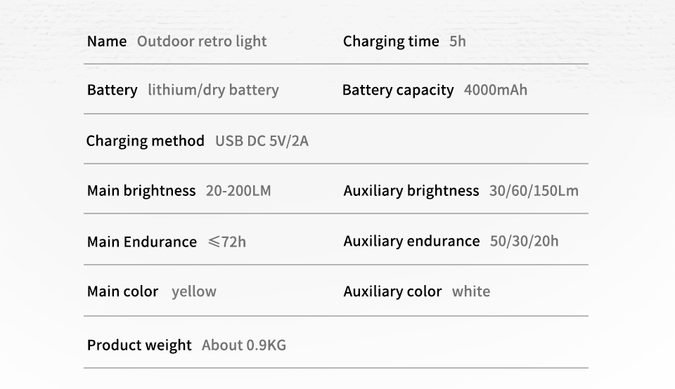675x389 pixels.
Task: Click the Charging method label
Action: pos(145,141)
